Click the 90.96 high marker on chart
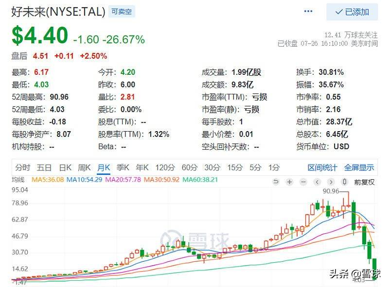 (x=331, y=191)
